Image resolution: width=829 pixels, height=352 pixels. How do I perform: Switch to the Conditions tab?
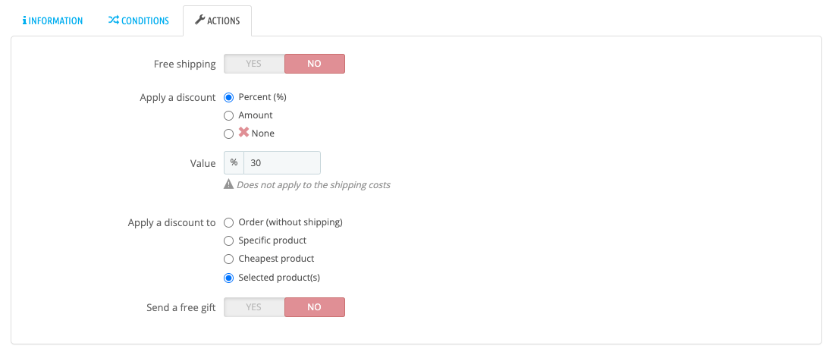click(x=138, y=20)
